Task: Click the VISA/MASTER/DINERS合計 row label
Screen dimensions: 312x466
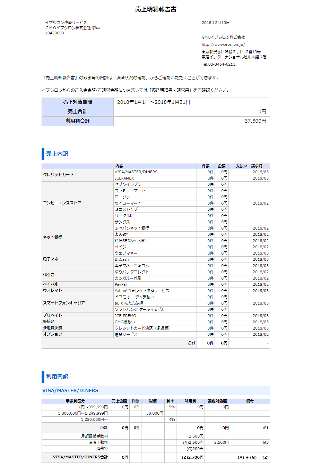Action: [x=80, y=457]
